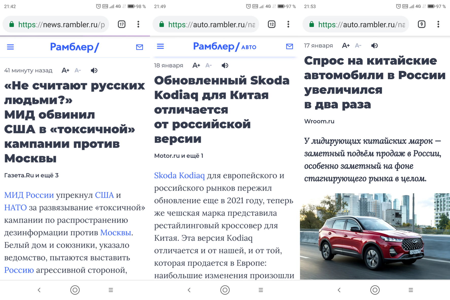
Task: Play audio narration of Skoda Kodiaq article
Action: click(225, 65)
